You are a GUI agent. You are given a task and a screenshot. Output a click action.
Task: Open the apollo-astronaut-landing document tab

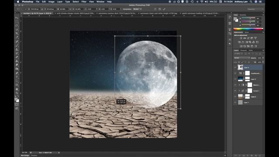pyautogui.click(x=200, y=14)
